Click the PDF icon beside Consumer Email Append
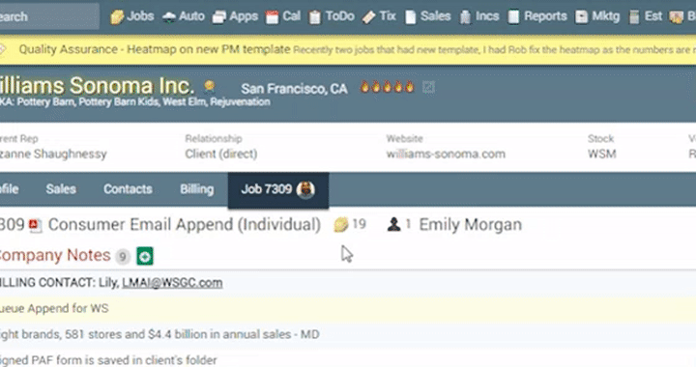 click(36, 225)
